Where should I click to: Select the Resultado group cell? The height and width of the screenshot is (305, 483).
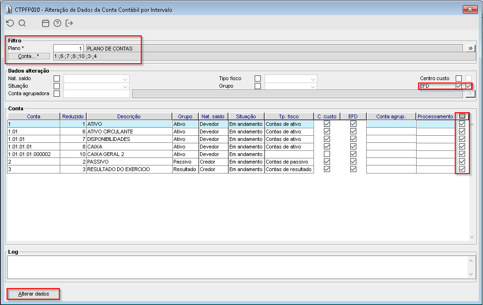coord(185,169)
